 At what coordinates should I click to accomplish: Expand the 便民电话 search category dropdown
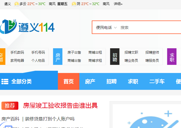pyautogui.click(x=106, y=28)
